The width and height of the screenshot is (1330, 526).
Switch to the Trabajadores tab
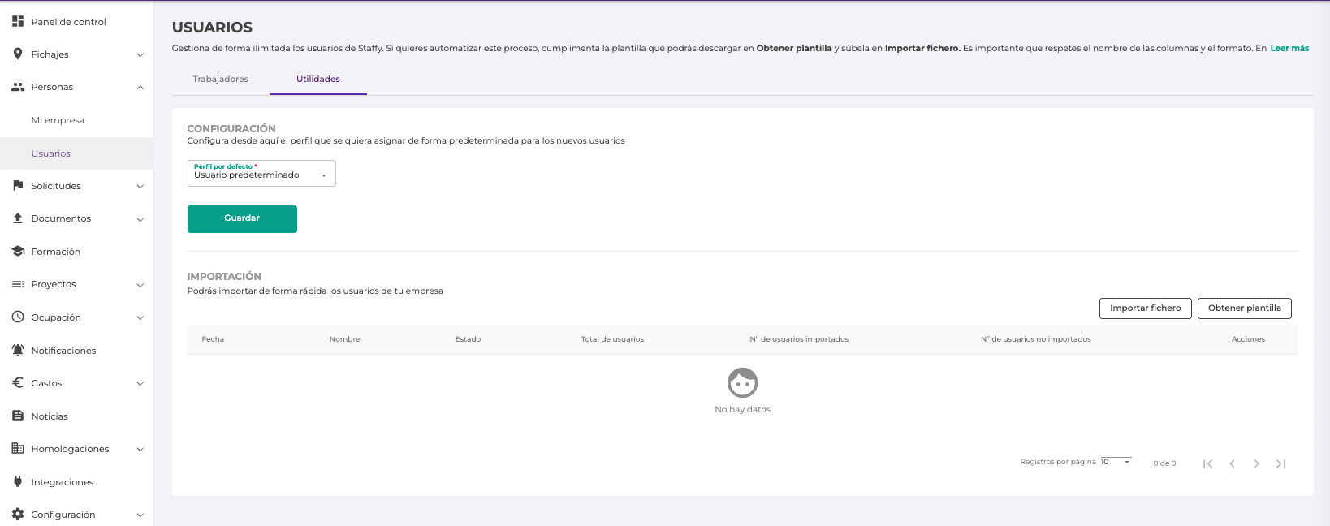click(x=220, y=79)
